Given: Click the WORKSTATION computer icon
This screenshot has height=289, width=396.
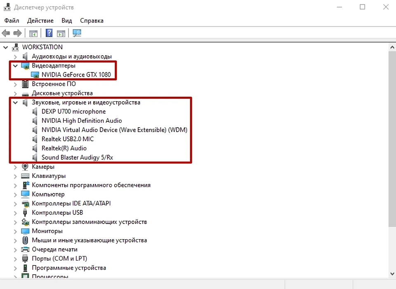Looking at the screenshot, I should (x=15, y=47).
